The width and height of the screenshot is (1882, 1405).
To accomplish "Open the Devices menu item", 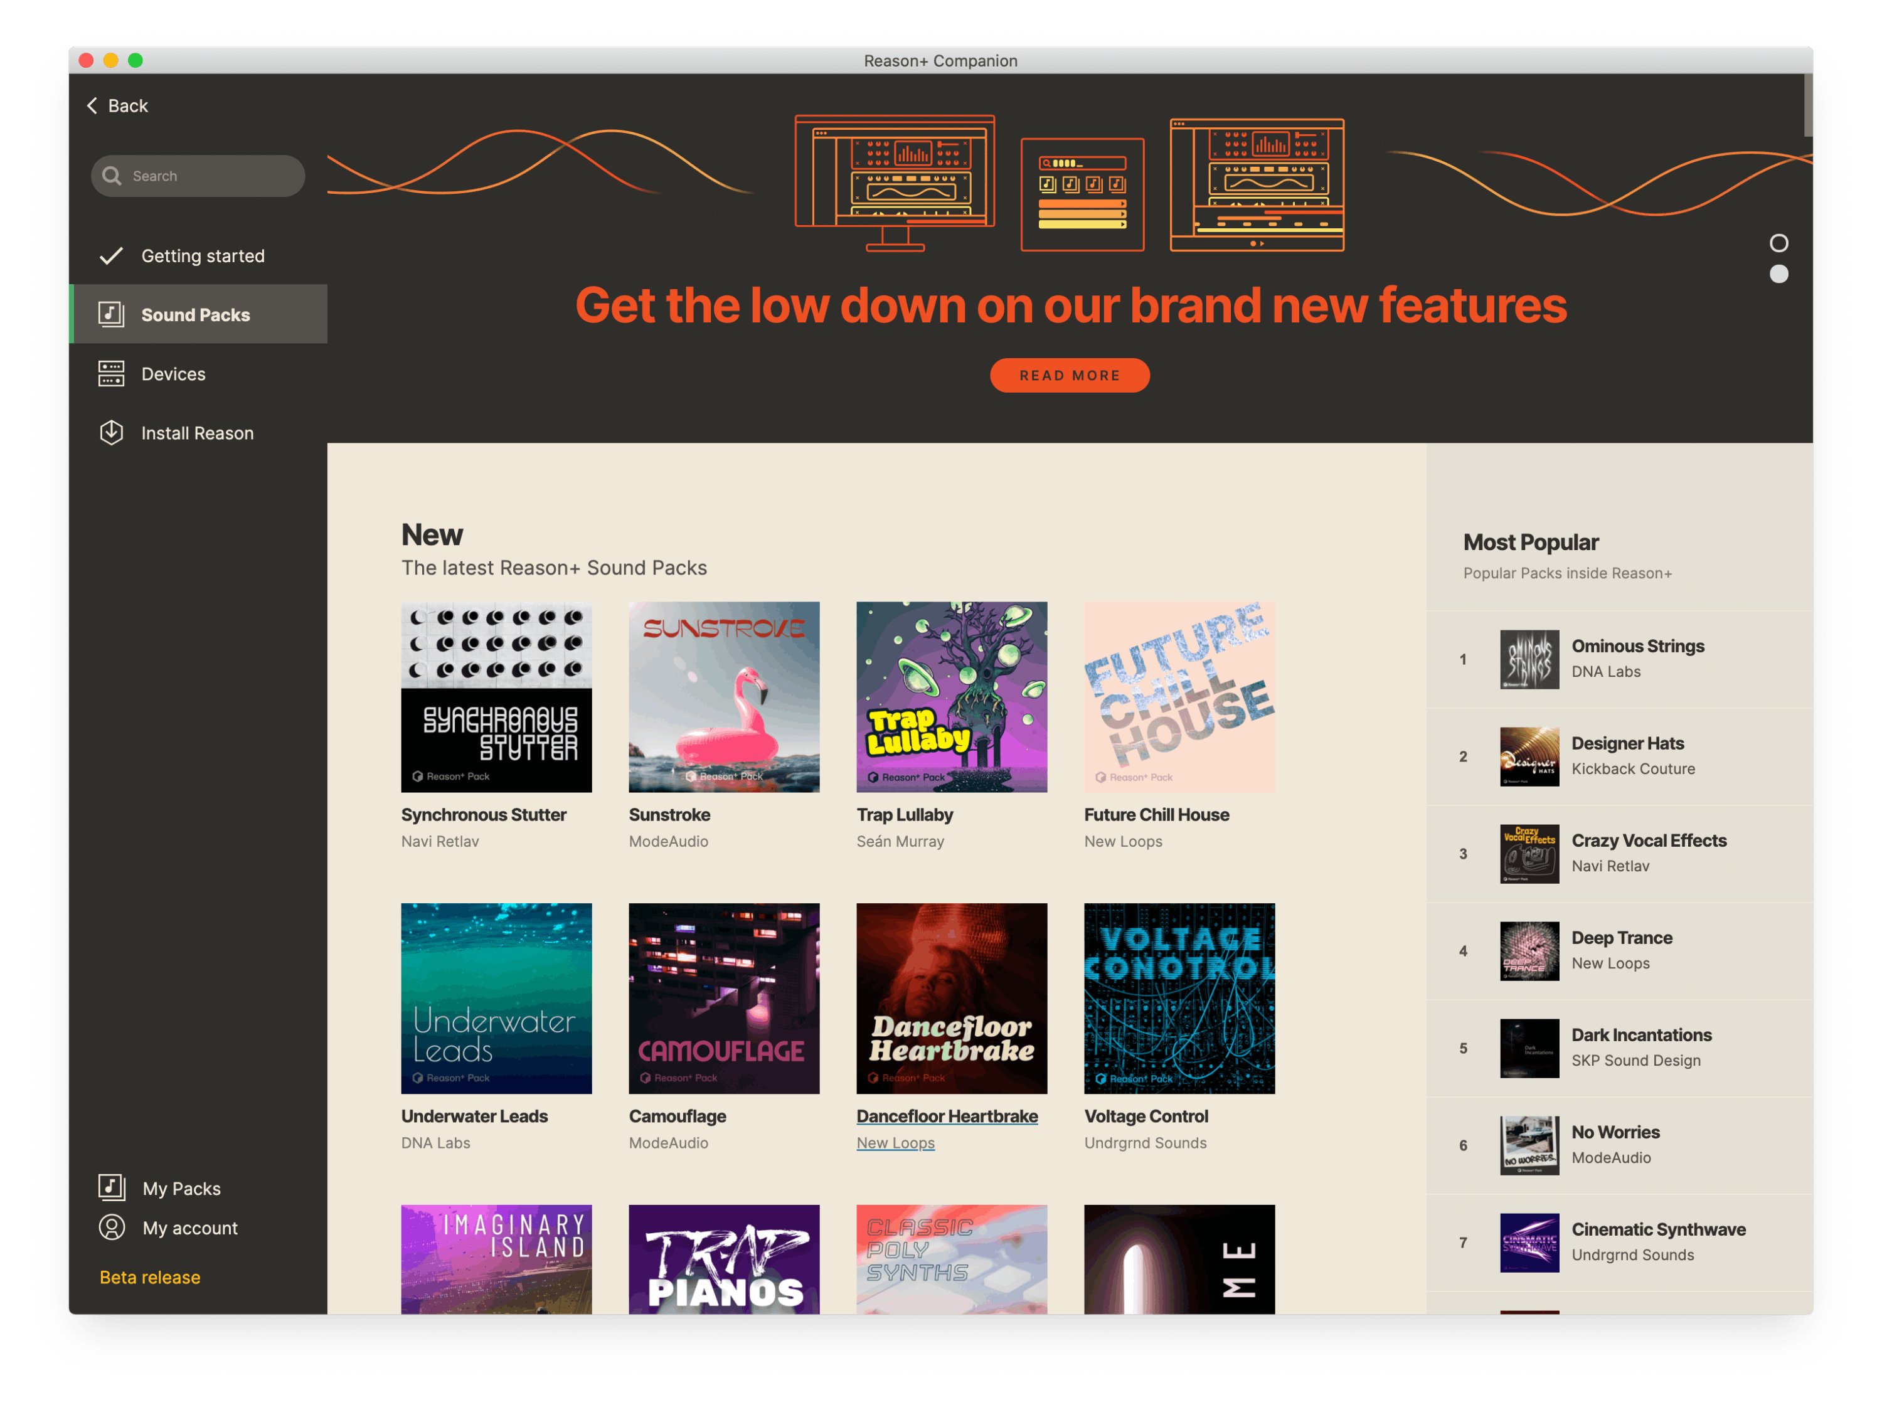I will [x=174, y=374].
